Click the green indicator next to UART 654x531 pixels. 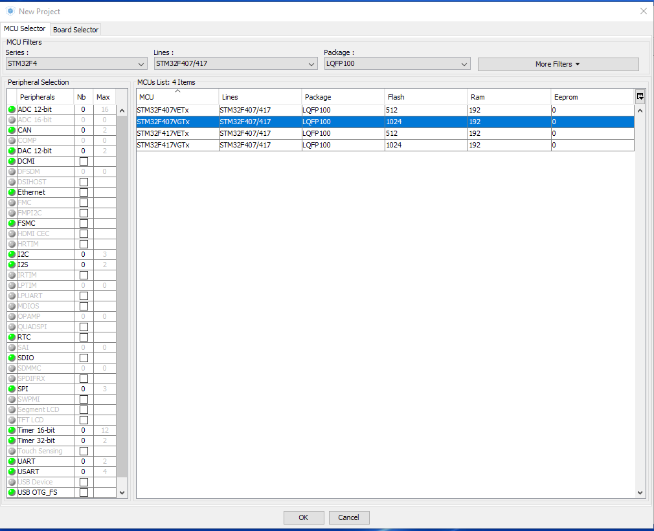(x=12, y=461)
